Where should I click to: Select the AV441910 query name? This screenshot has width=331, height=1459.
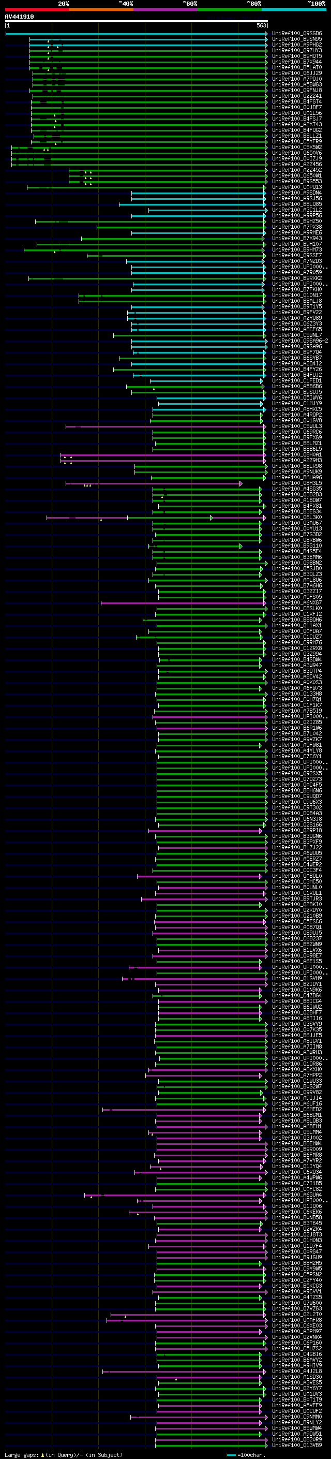click(19, 17)
